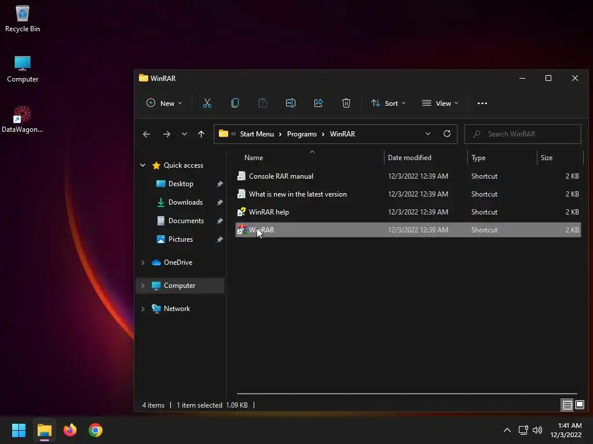593x444 pixels.
Task: Go up one folder level arrow
Action: point(201,134)
